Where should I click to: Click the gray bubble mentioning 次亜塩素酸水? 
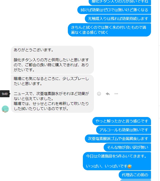(x=52, y=93)
